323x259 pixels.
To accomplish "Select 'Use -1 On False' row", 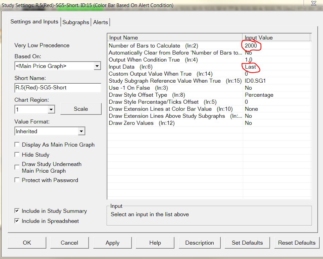I will 209,88.
